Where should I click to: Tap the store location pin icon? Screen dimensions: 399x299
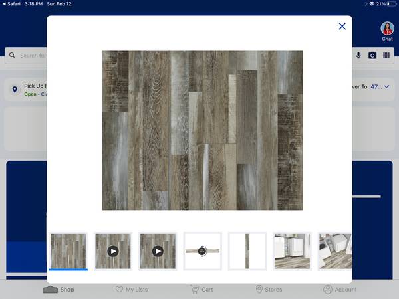coord(15,89)
